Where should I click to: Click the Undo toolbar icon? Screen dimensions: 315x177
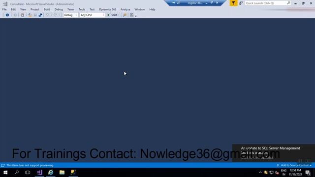[x=47, y=15]
